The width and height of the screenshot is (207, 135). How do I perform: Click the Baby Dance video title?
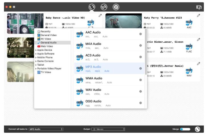[65, 18]
